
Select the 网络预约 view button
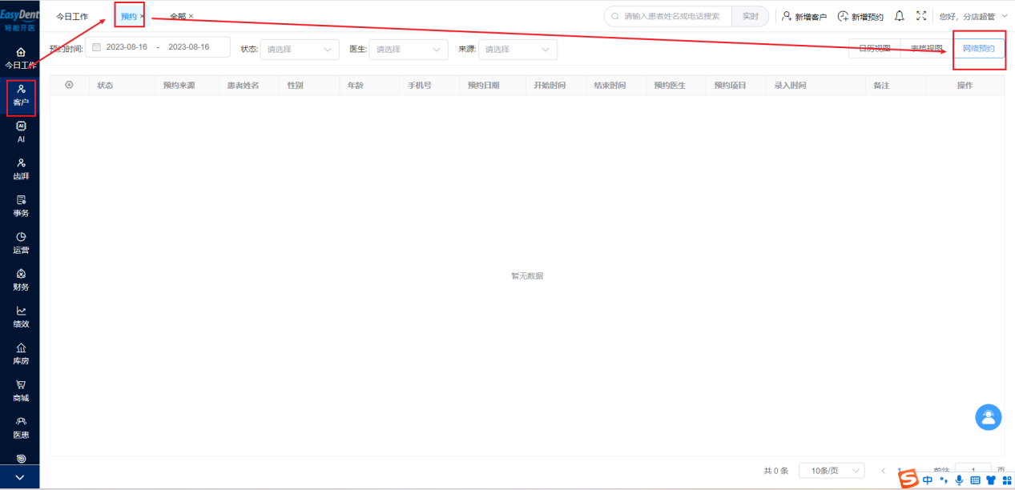tap(978, 48)
